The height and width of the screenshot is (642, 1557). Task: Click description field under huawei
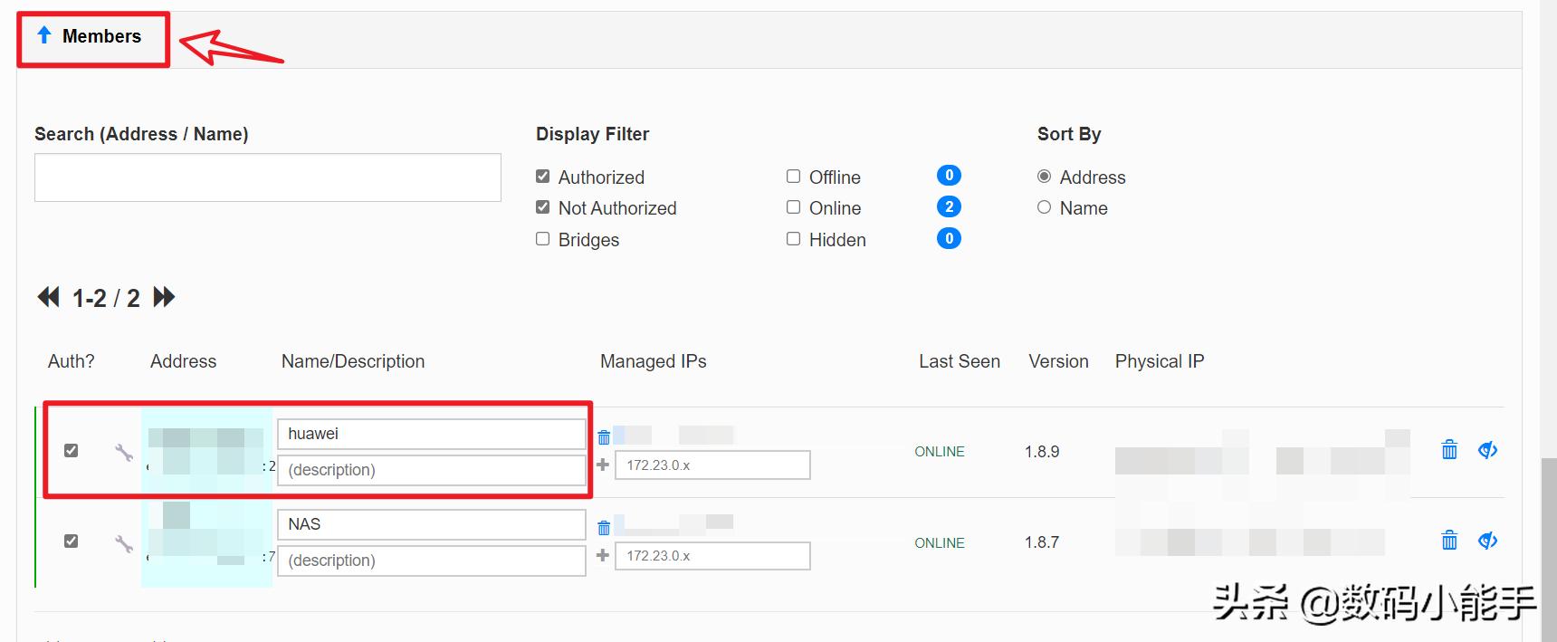tap(431, 470)
